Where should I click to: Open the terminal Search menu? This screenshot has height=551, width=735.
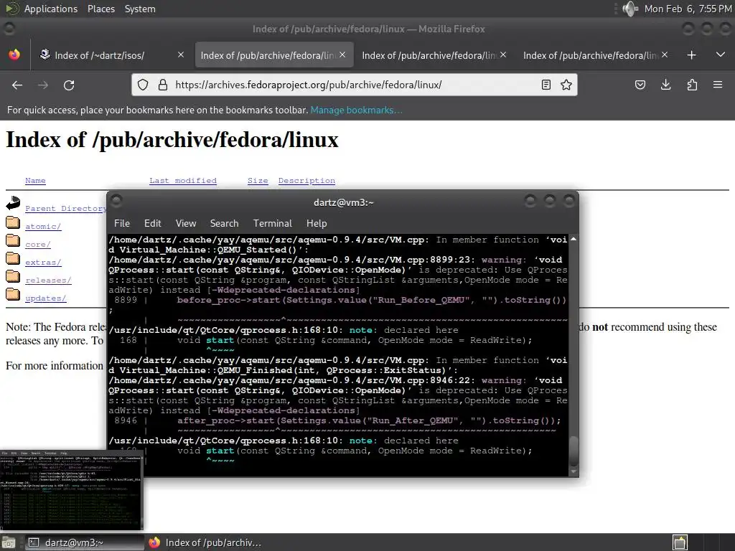click(x=224, y=224)
